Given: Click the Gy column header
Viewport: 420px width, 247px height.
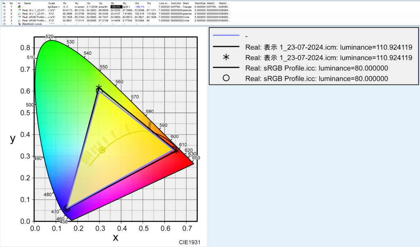Looking at the screenshot, I should pyautogui.click(x=101, y=3).
